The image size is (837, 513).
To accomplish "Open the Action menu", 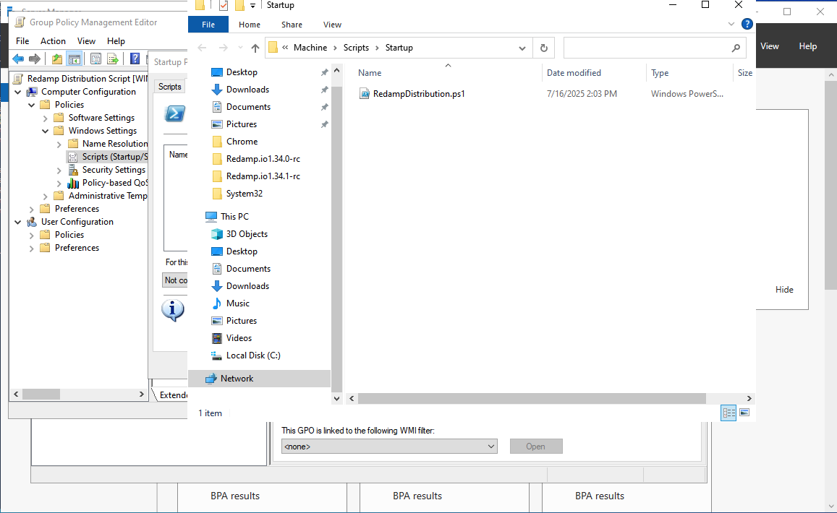I will click(53, 41).
